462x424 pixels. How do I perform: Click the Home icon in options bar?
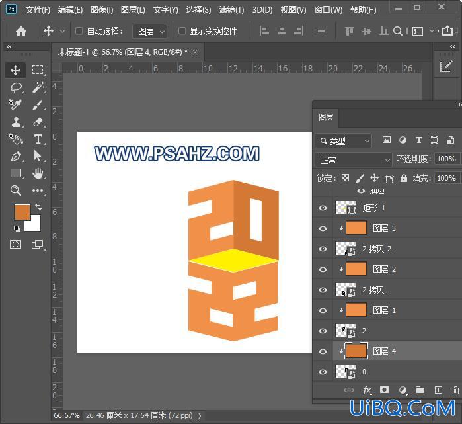click(x=21, y=31)
